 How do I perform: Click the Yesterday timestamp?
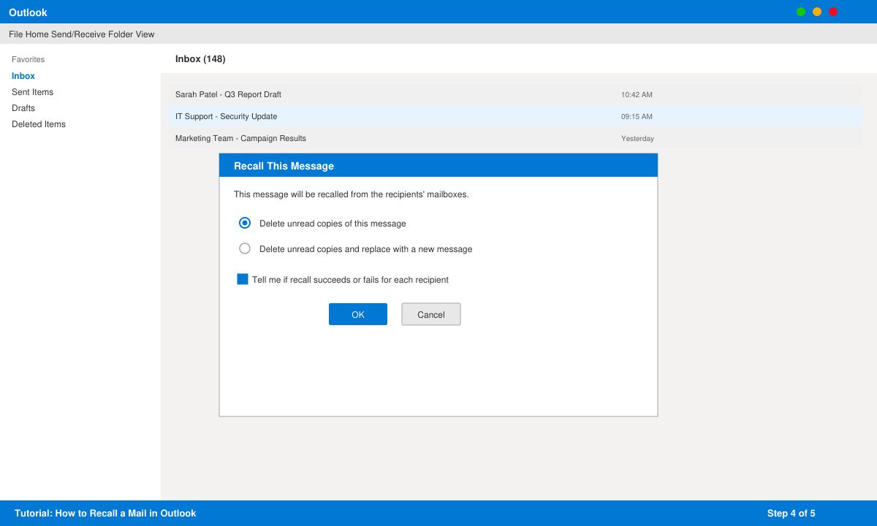(x=637, y=138)
